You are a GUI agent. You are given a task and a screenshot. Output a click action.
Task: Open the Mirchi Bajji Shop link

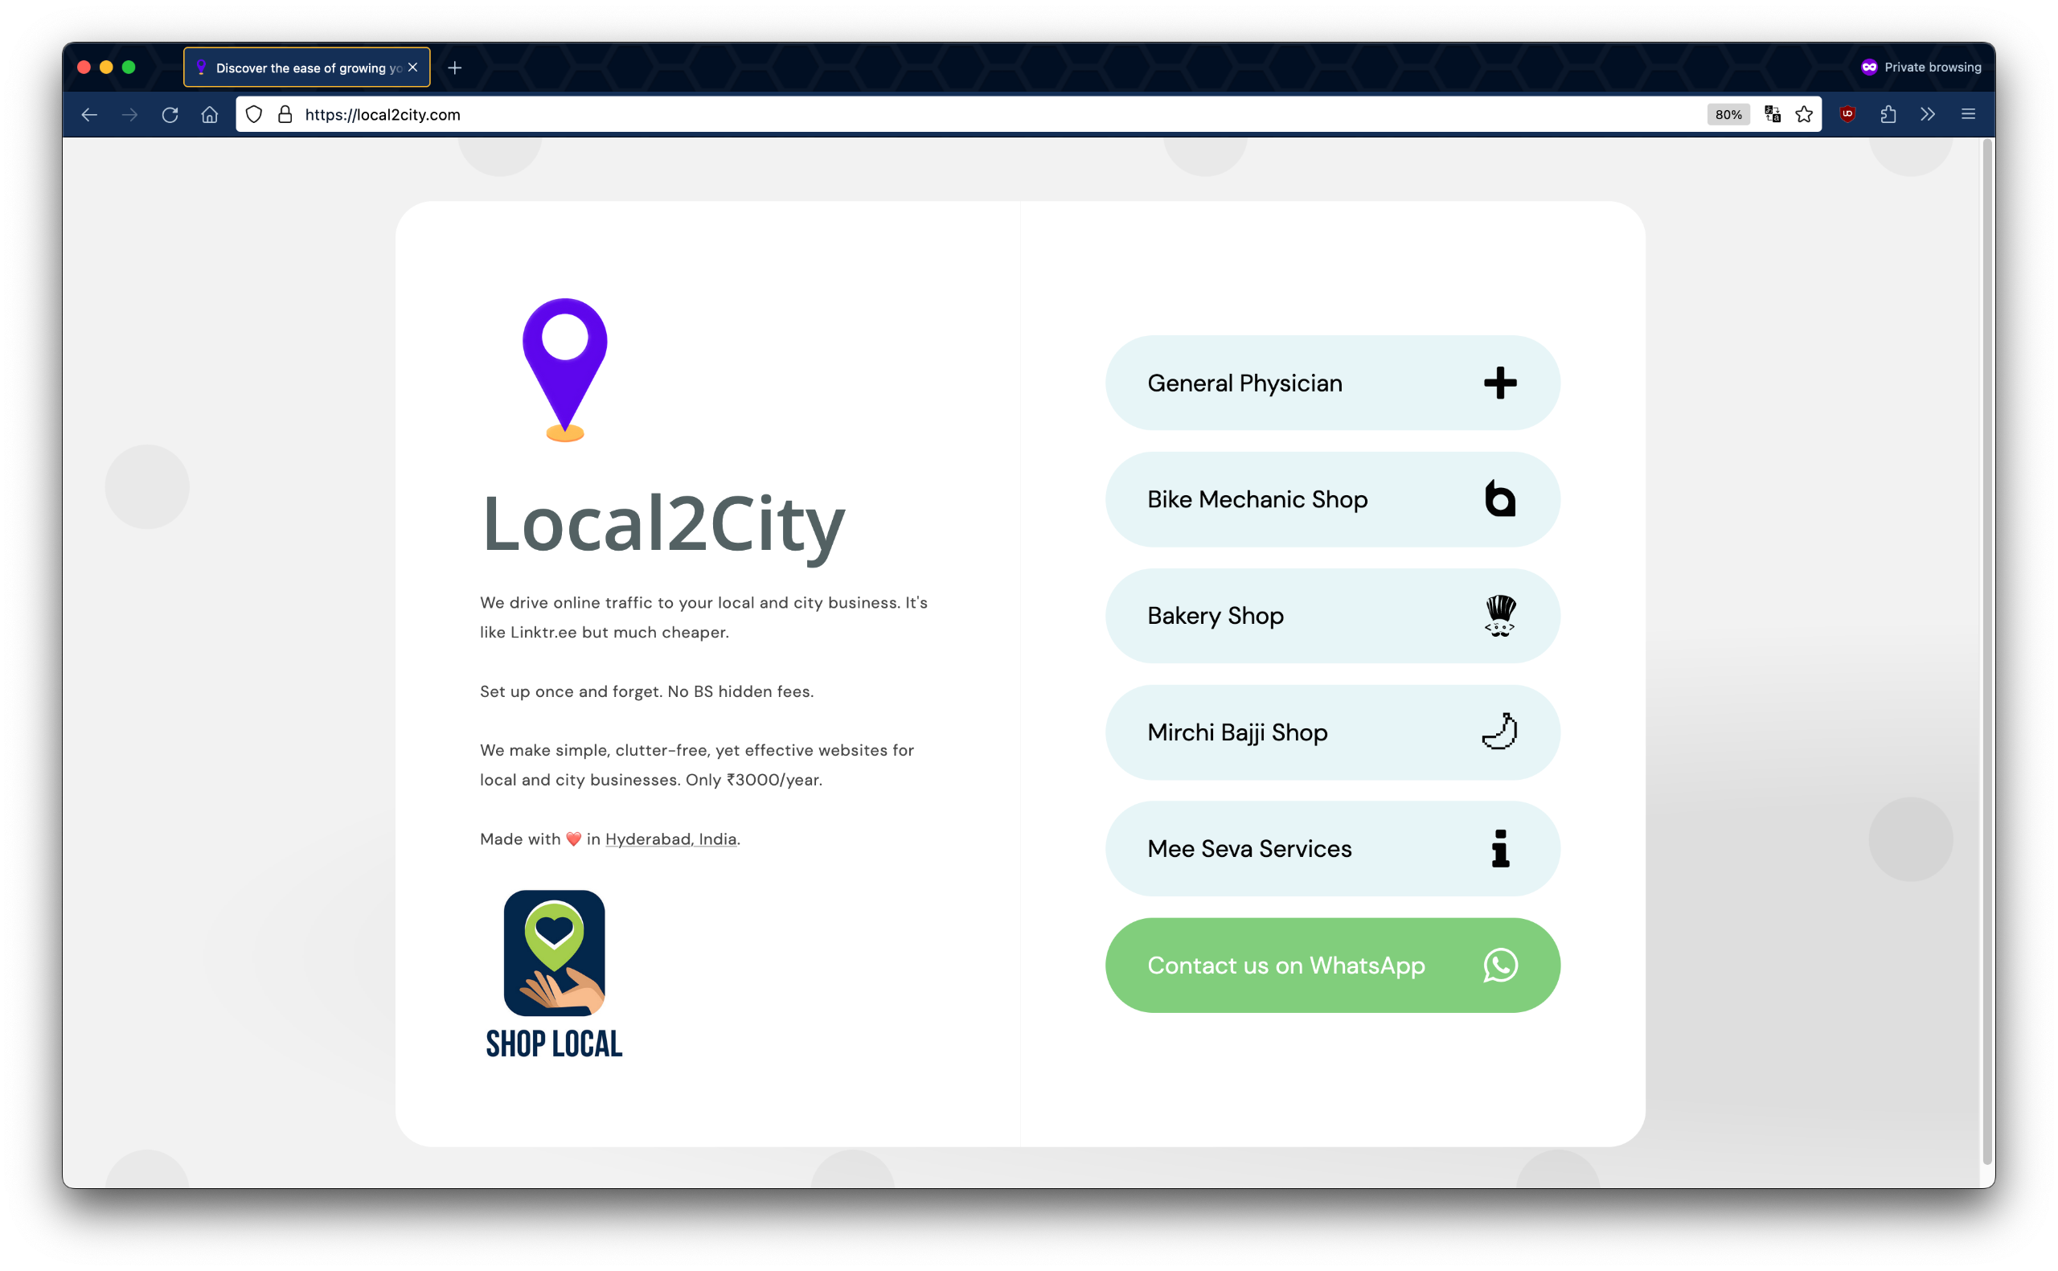coord(1332,732)
